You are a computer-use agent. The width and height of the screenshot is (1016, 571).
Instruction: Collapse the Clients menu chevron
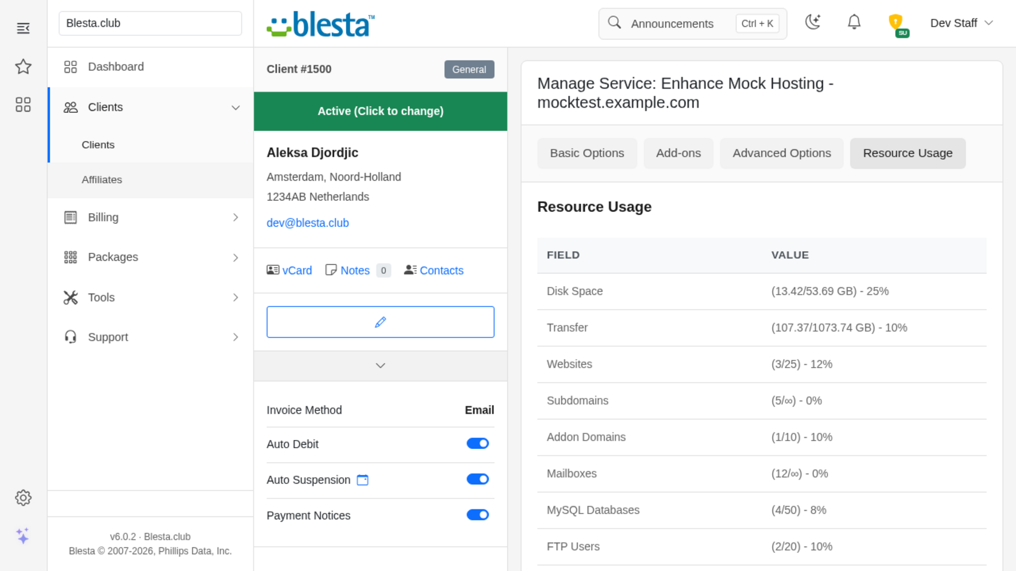coord(235,108)
